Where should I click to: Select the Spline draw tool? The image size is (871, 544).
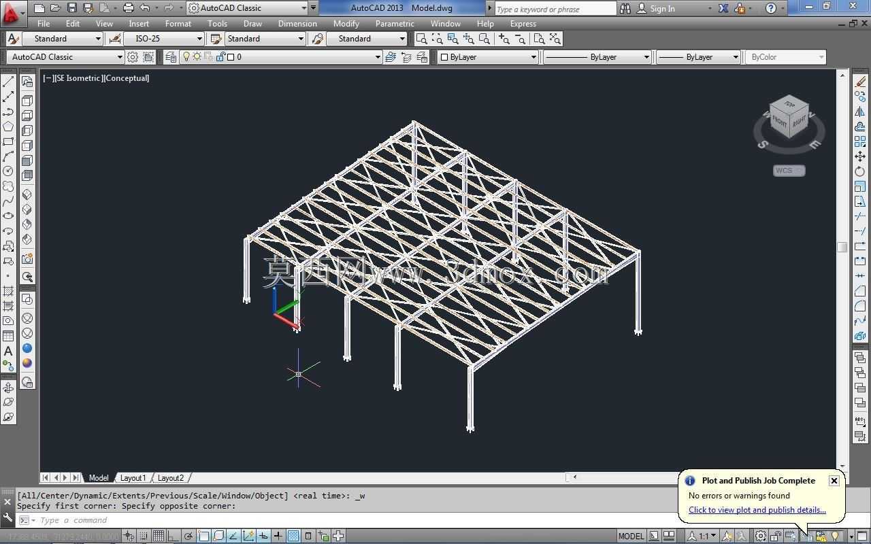pos(8,201)
